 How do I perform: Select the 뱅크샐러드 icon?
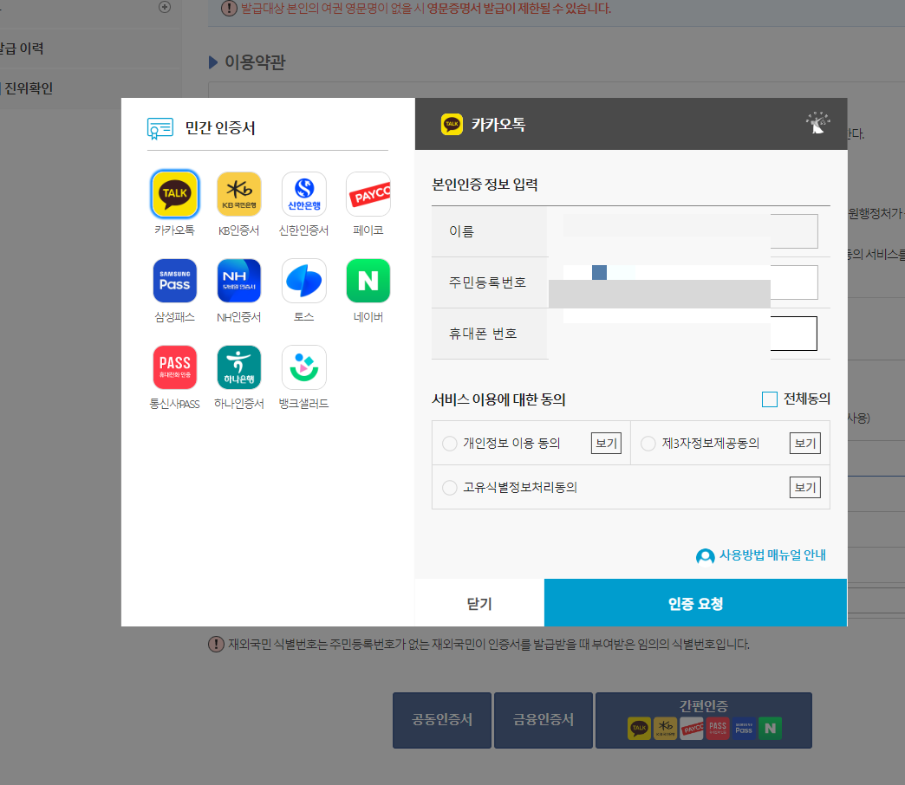click(304, 367)
